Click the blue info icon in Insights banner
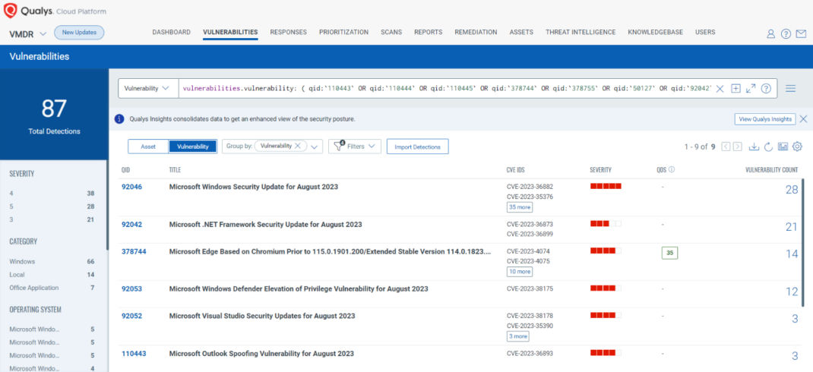 tap(119, 119)
